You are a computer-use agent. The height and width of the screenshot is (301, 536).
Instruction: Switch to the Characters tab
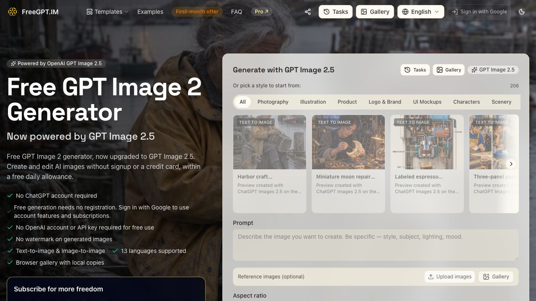coord(466,102)
